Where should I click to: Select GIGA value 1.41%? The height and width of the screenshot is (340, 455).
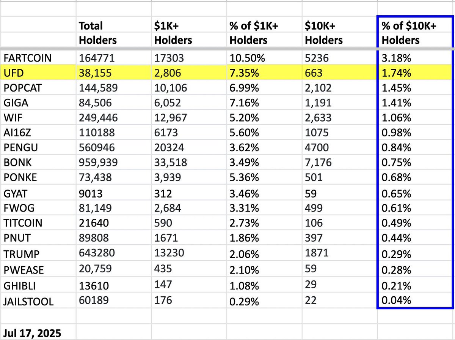(396, 103)
